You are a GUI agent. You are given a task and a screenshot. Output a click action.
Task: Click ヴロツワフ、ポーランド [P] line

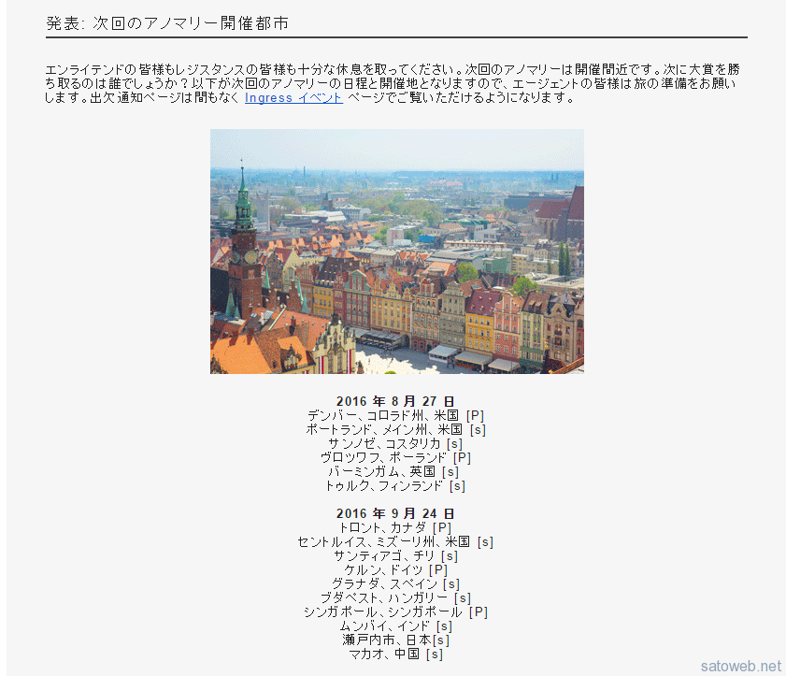(x=395, y=458)
